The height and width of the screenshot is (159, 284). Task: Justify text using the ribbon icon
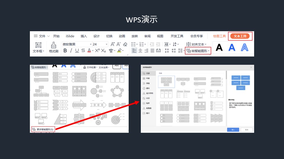click(153, 51)
